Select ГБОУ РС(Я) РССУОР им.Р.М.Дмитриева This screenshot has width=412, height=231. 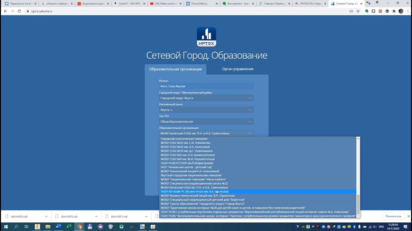pyautogui.click(x=258, y=163)
